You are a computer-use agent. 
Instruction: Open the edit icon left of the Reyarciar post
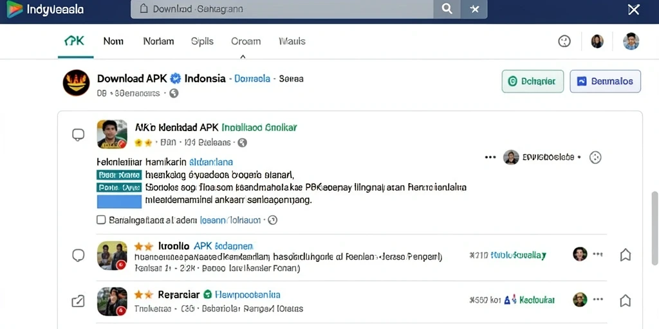coord(78,301)
